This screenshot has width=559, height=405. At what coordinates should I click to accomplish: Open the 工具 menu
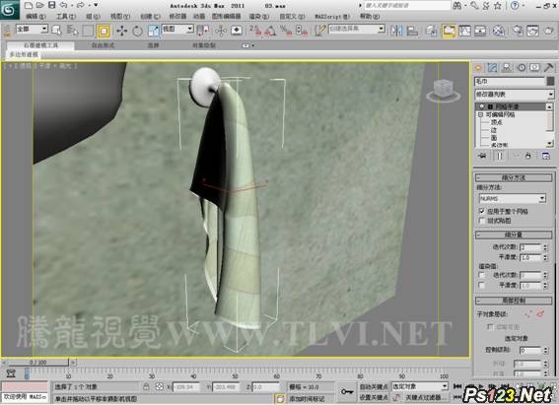pyautogui.click(x=66, y=17)
